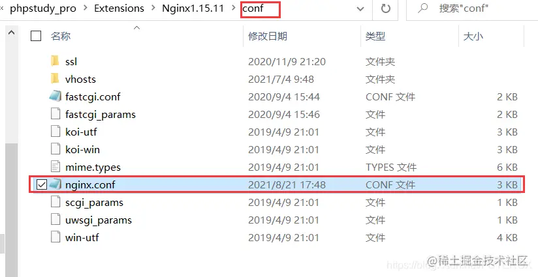Sort by 类型 column header
This screenshot has height=277, width=538.
pos(375,36)
